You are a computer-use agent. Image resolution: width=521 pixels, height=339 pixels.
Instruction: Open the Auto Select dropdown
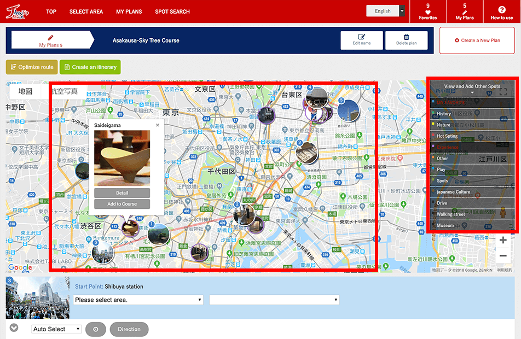click(x=56, y=329)
